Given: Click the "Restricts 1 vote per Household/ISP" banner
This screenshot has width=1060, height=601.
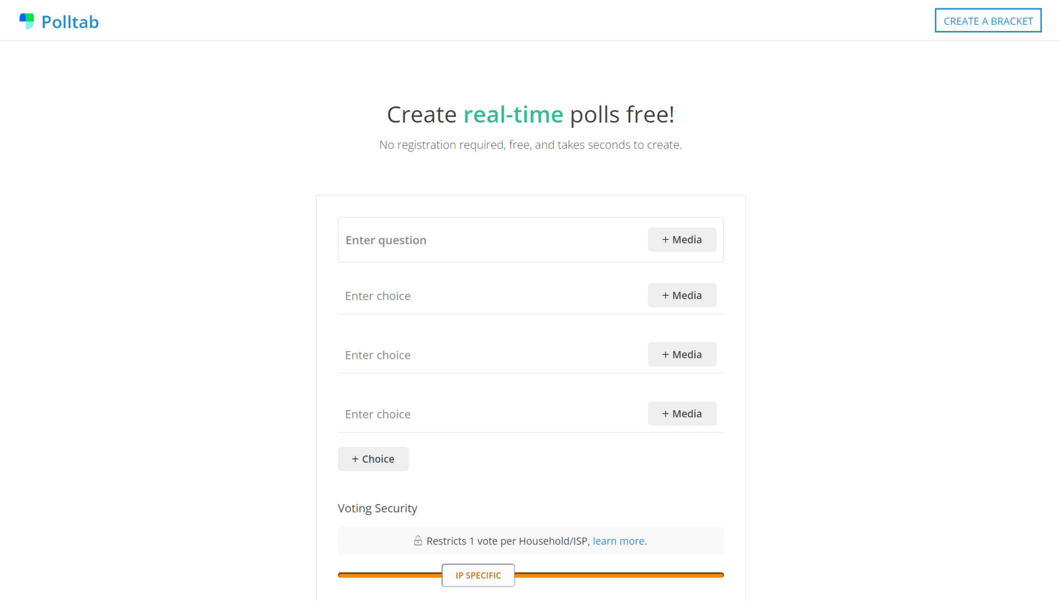Looking at the screenshot, I should (530, 541).
